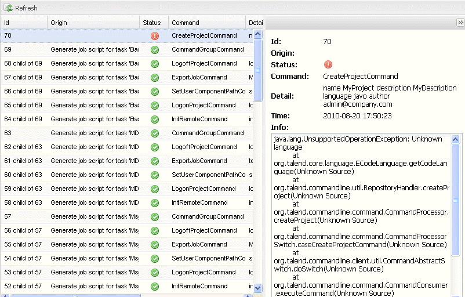
Task: Click the Info text area scrollbar up arrow
Action: pyautogui.click(x=455, y=140)
